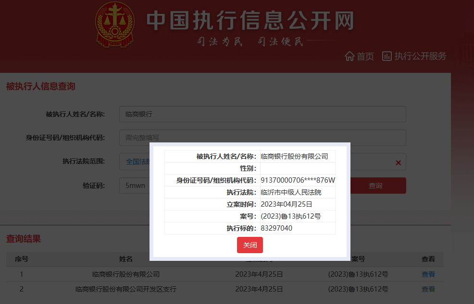Click 查询结果 section heading
474x304 pixels.
[x=24, y=239]
